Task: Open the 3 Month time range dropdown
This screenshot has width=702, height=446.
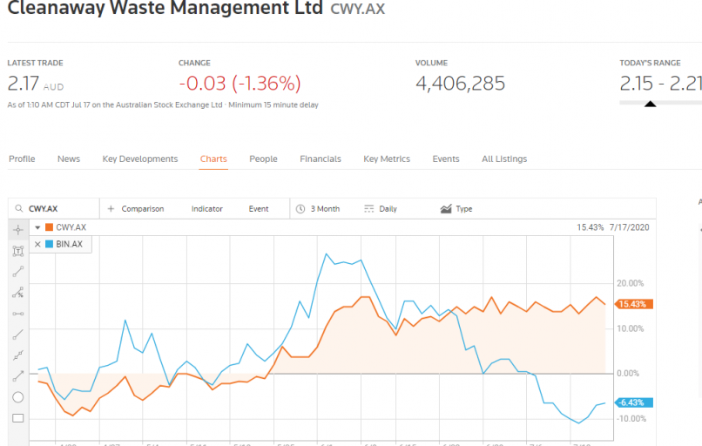Action: click(318, 209)
